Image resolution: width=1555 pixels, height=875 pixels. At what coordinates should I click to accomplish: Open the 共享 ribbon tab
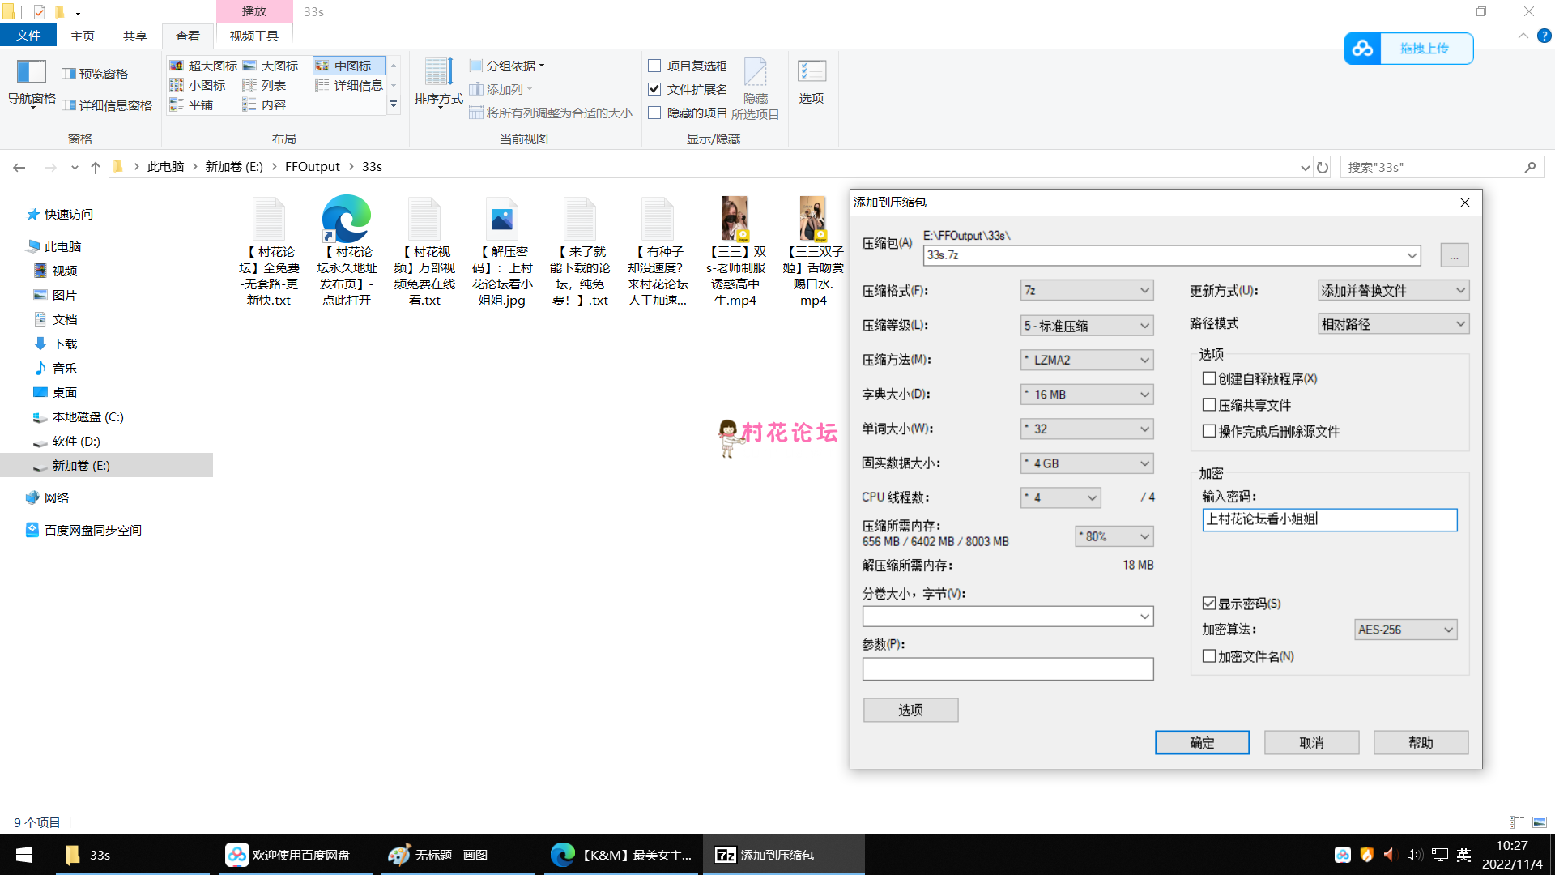pyautogui.click(x=135, y=36)
